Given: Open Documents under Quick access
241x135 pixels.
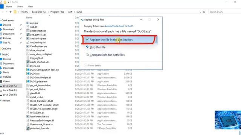Looking at the screenshot, I should [9, 34].
